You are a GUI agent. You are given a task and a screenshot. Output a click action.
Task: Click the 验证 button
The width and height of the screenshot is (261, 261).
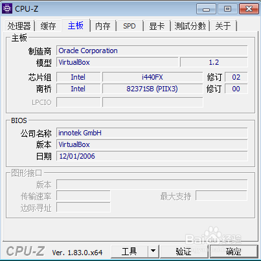tap(183, 251)
